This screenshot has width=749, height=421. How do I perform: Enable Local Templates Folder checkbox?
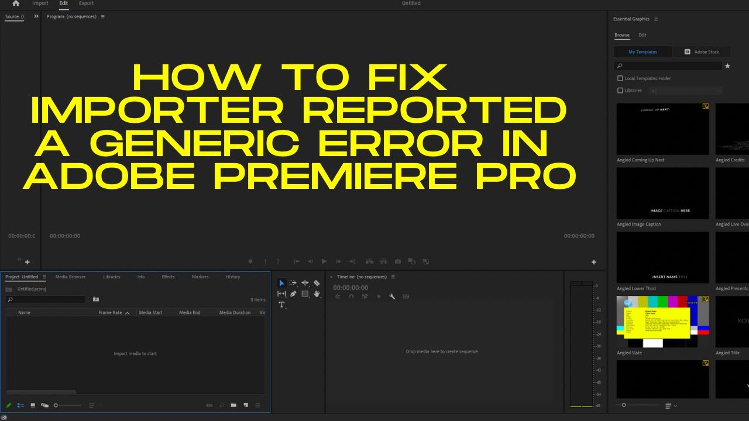click(620, 78)
